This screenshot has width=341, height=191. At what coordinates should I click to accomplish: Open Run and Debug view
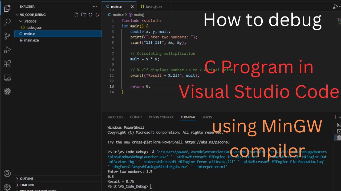7,50
